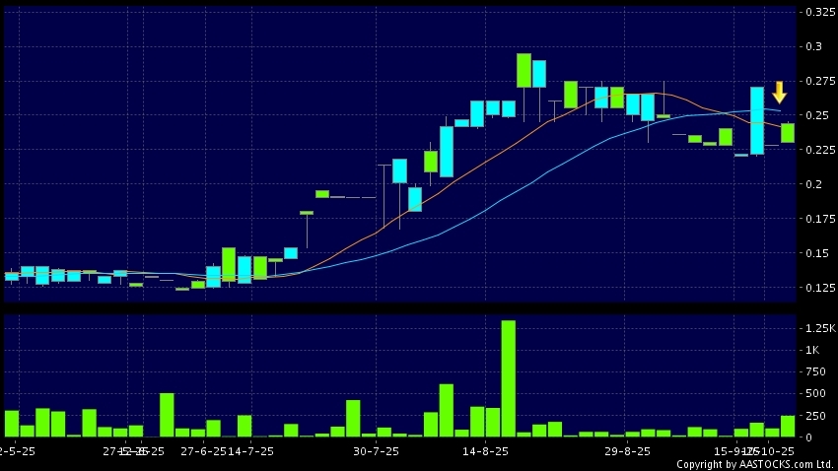Select the last green candlestick below the arrow
This screenshot has width=838, height=471.
[x=788, y=133]
